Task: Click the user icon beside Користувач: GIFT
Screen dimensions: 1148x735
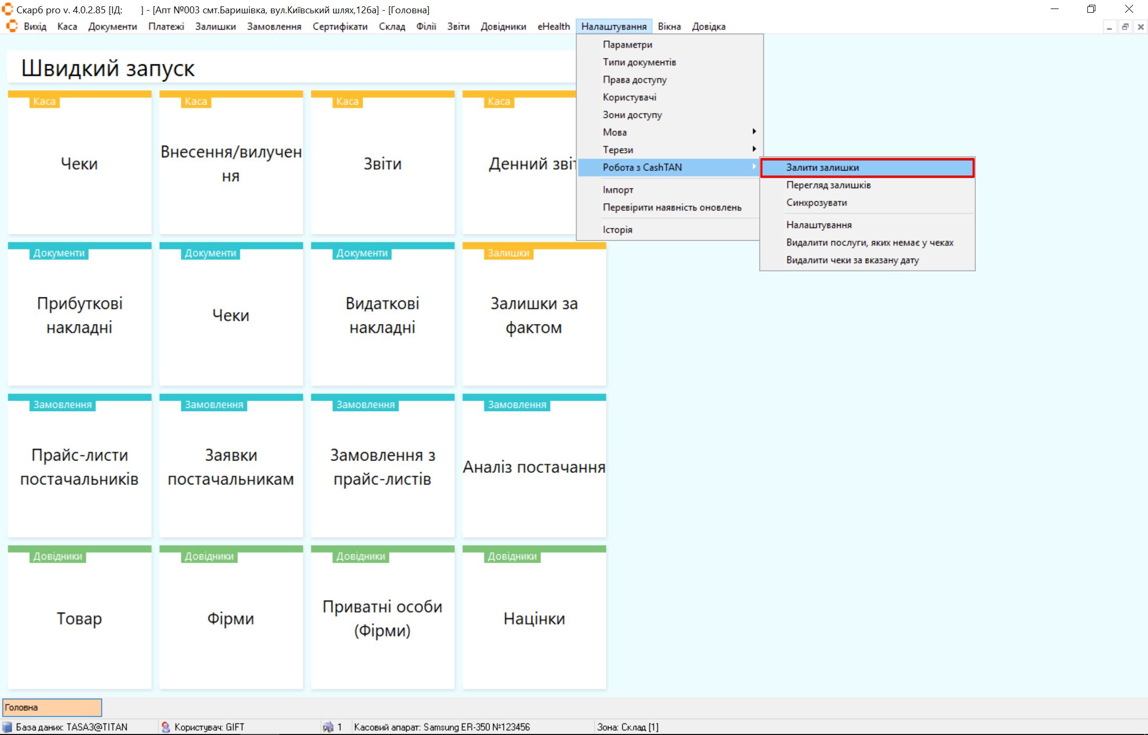Action: [166, 727]
